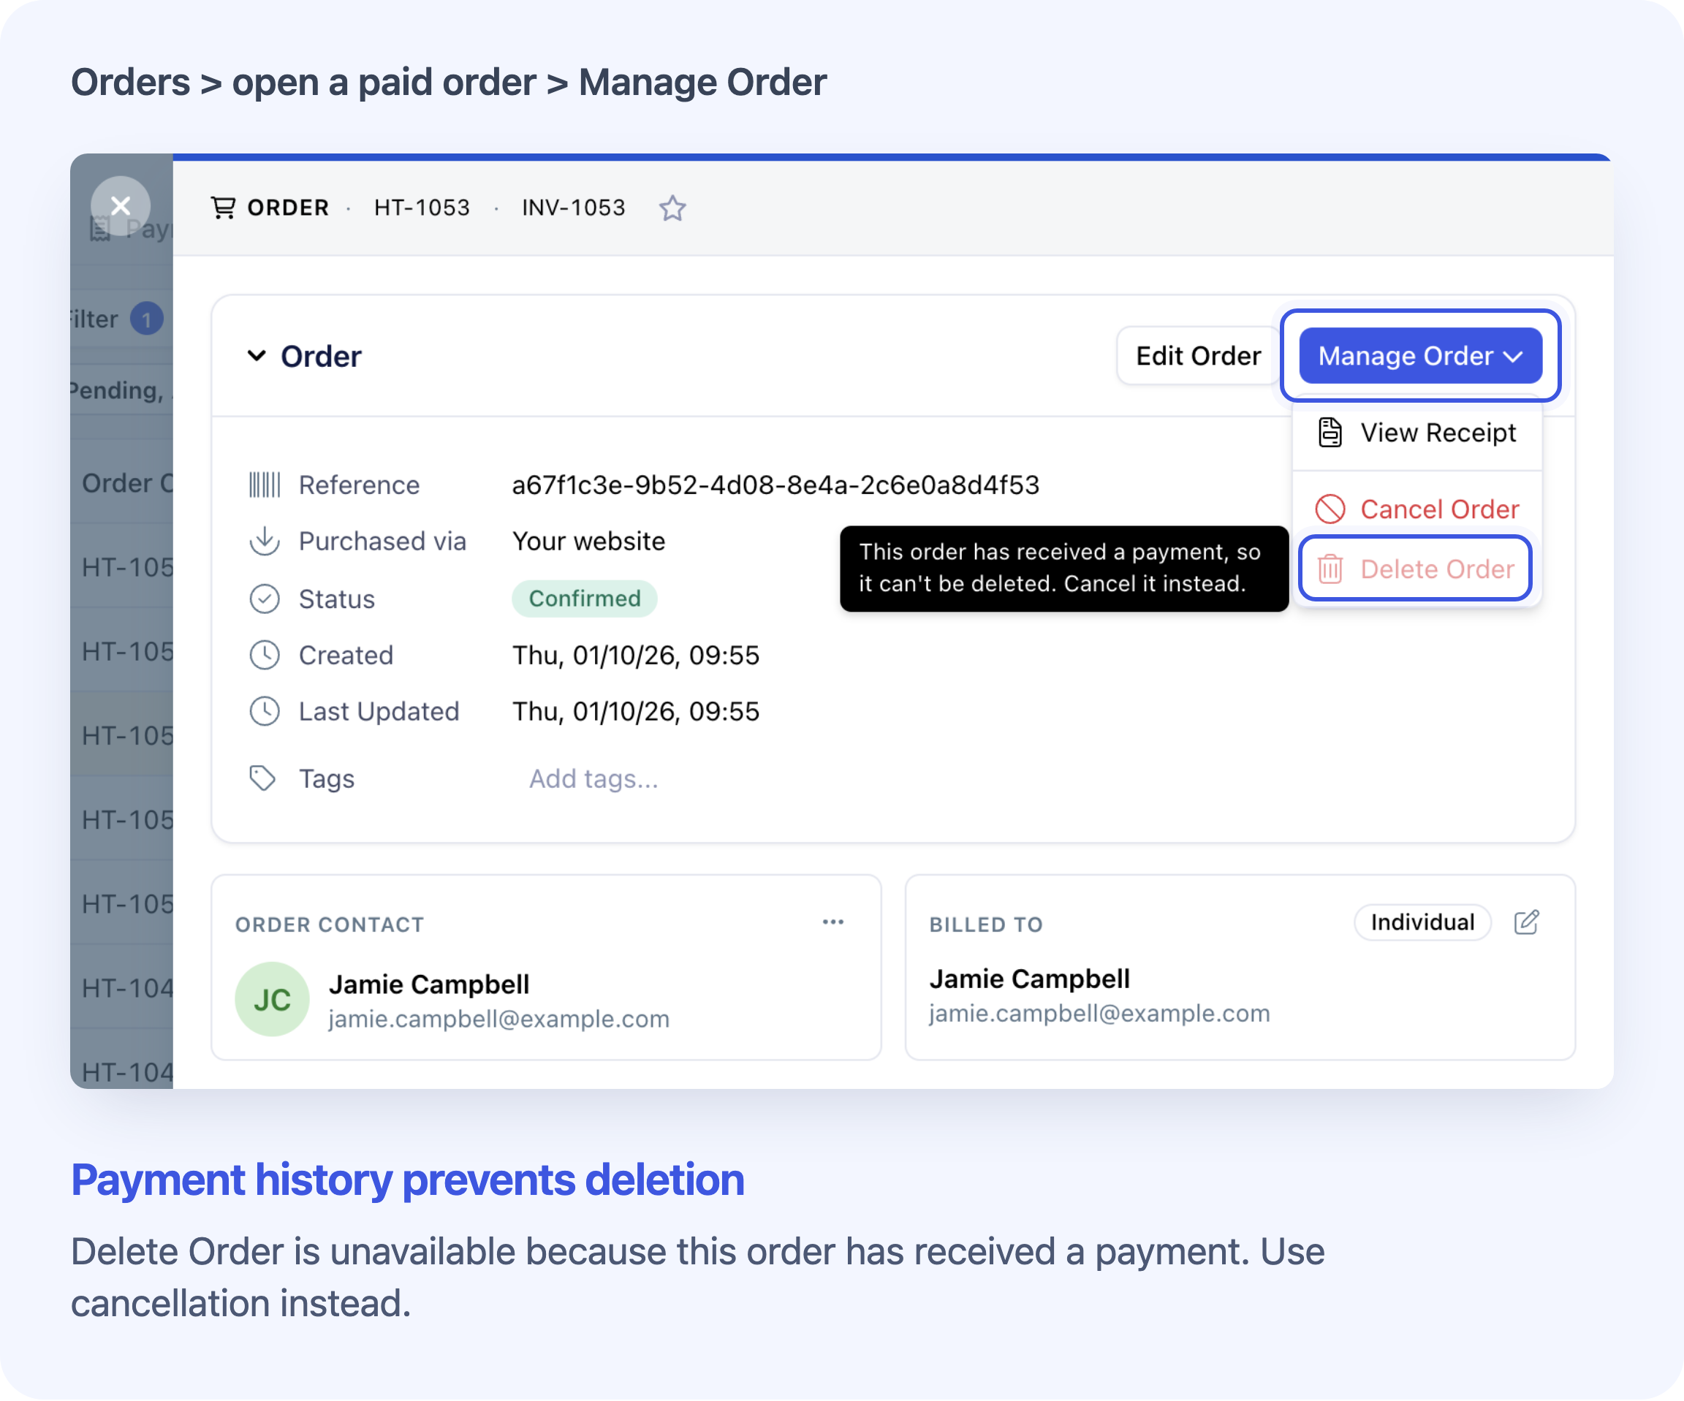Click the Status checkmark circle icon
The width and height of the screenshot is (1684, 1401).
pos(264,599)
